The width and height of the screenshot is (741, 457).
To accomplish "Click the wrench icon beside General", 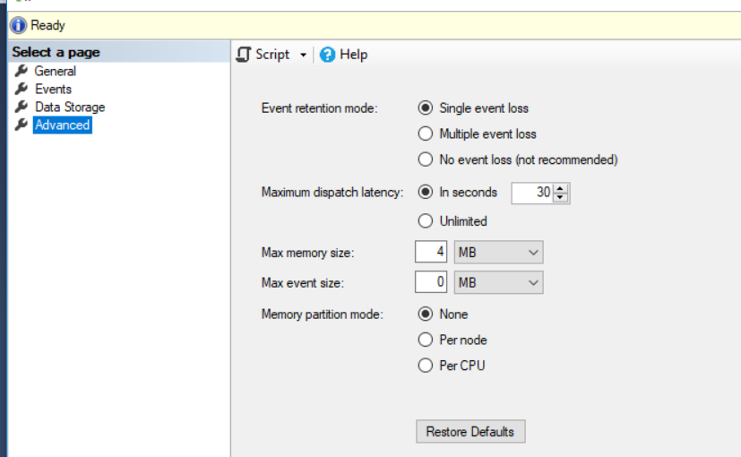I will point(22,71).
